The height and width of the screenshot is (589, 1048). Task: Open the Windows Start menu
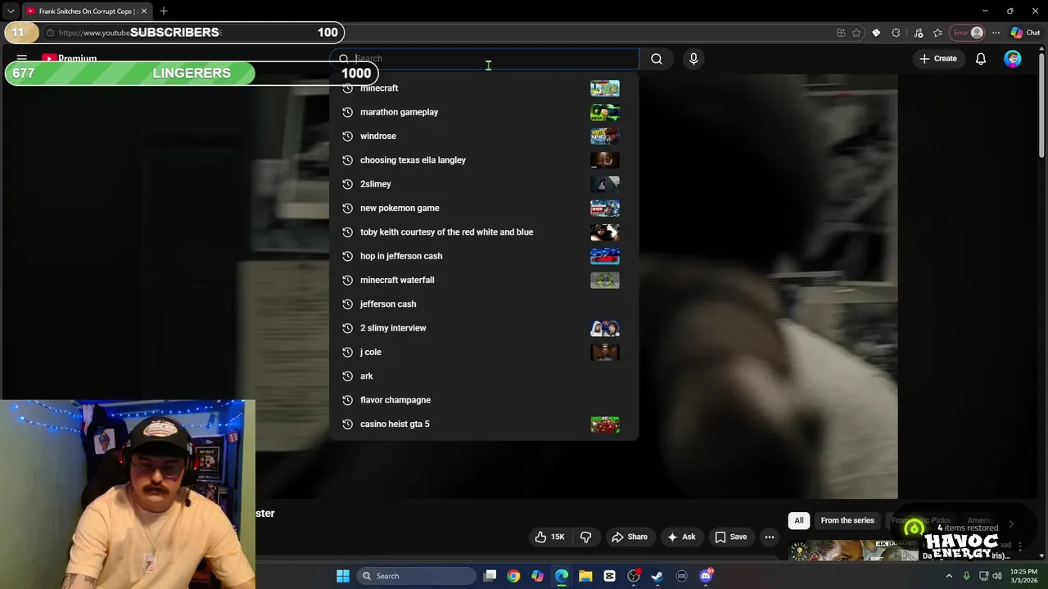coord(343,576)
